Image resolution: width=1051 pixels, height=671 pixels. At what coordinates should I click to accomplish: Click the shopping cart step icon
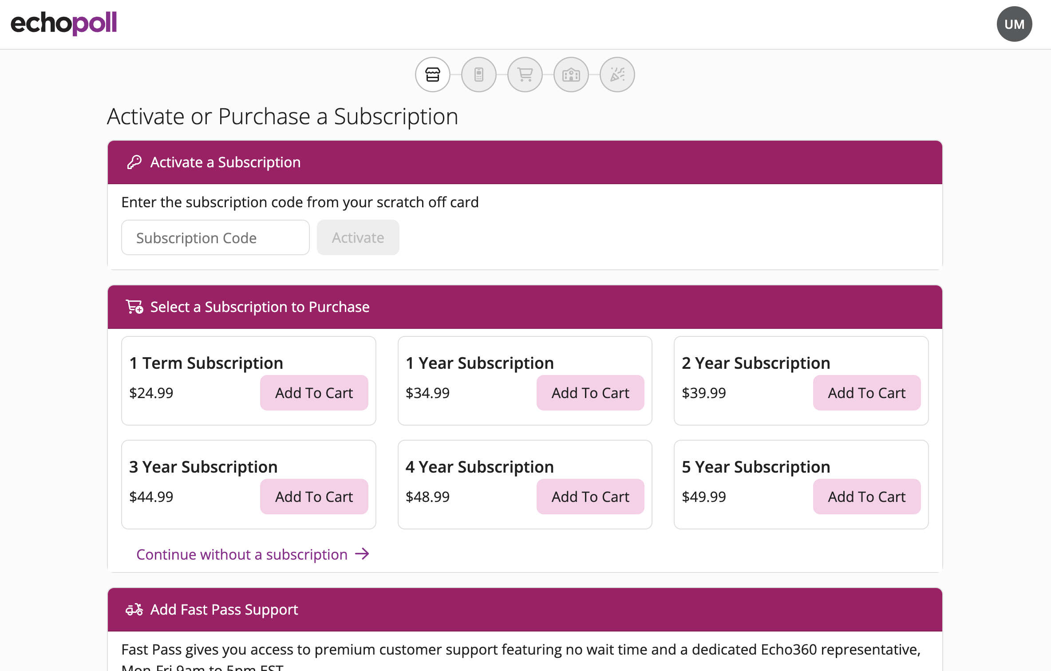click(x=525, y=74)
